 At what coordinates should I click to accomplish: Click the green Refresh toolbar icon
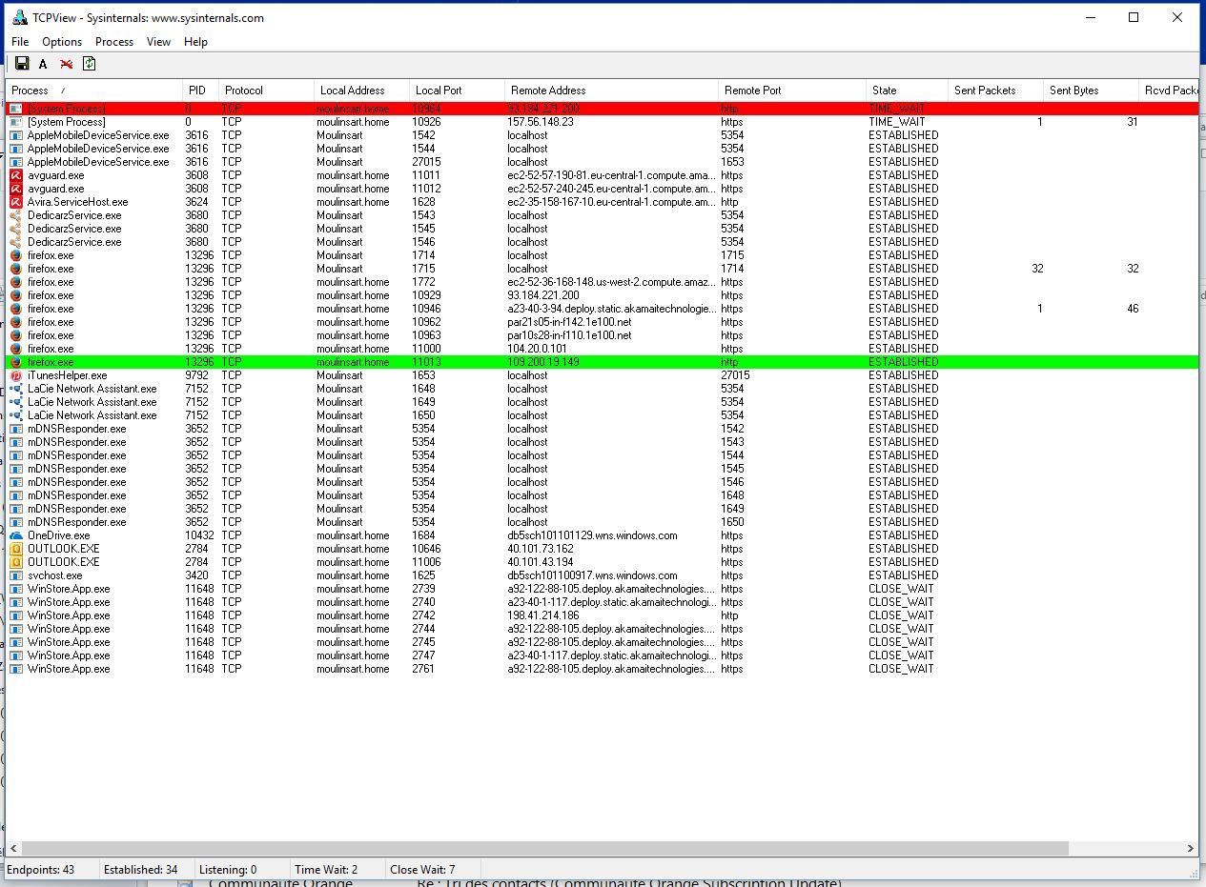(89, 64)
